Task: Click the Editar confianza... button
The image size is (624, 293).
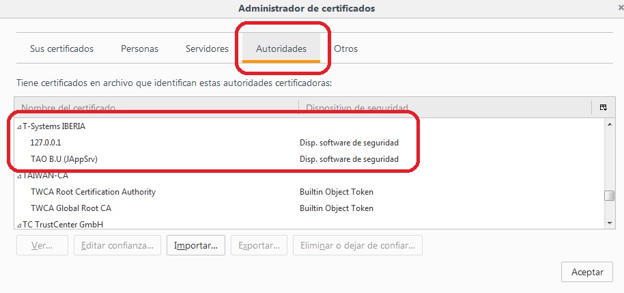Action: click(117, 245)
